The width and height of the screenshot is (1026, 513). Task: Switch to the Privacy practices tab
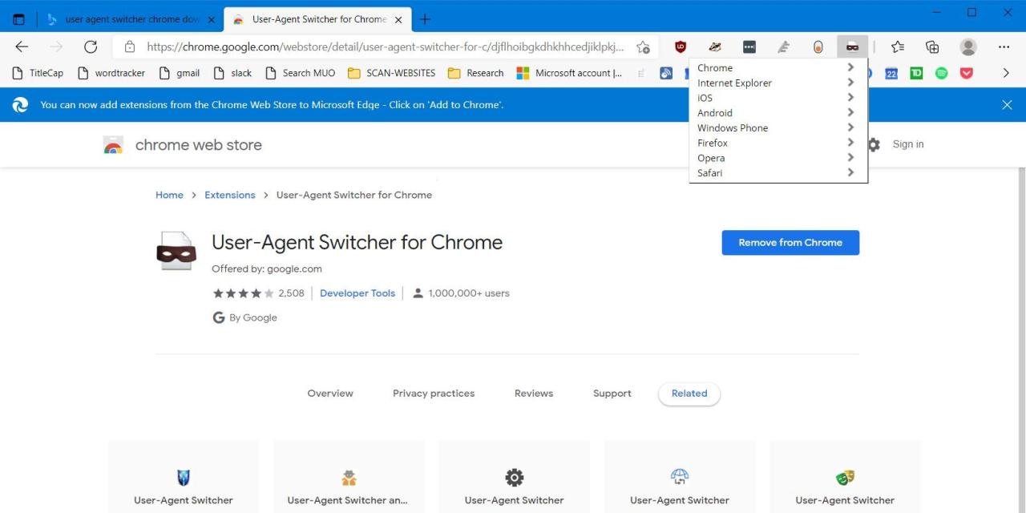pos(434,394)
